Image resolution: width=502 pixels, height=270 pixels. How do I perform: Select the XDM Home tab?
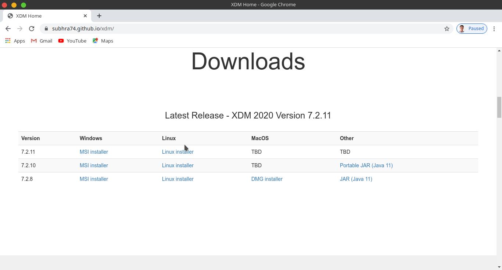coord(47,16)
